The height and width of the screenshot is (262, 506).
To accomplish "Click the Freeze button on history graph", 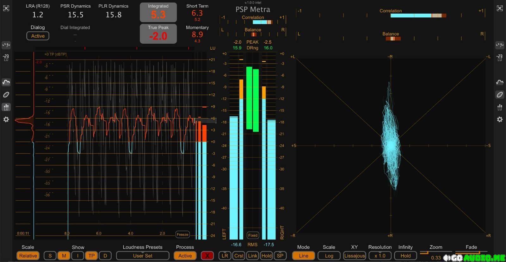I will (182, 234).
